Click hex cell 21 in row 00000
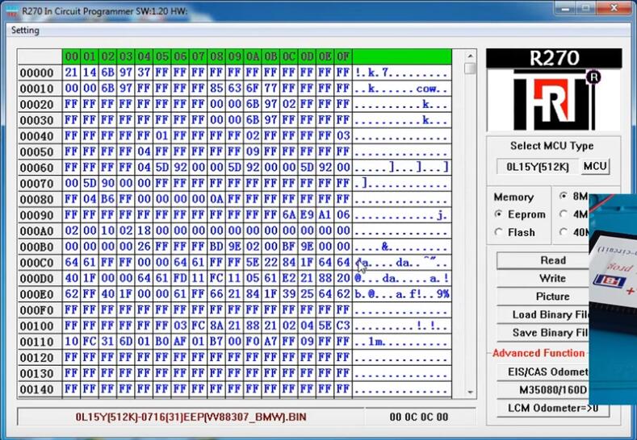The height and width of the screenshot is (440, 637). coord(72,73)
